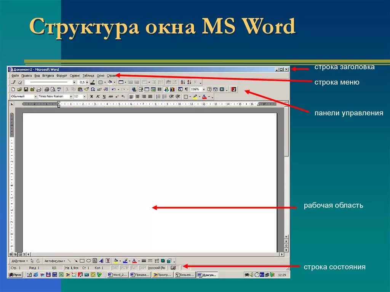390x292 pixels.
Task: Click the 'Пуск' Start button
Action: 15,275
